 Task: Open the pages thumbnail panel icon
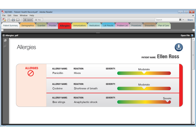[5, 40]
